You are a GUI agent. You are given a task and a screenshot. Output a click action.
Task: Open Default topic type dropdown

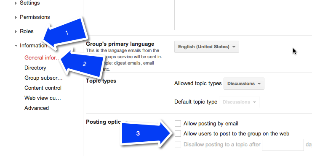click(240, 102)
